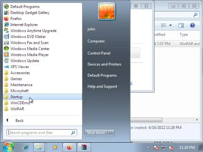203x152 pixels.
Task: Open Windows Media Player from the taskbar
Action: coord(55,147)
